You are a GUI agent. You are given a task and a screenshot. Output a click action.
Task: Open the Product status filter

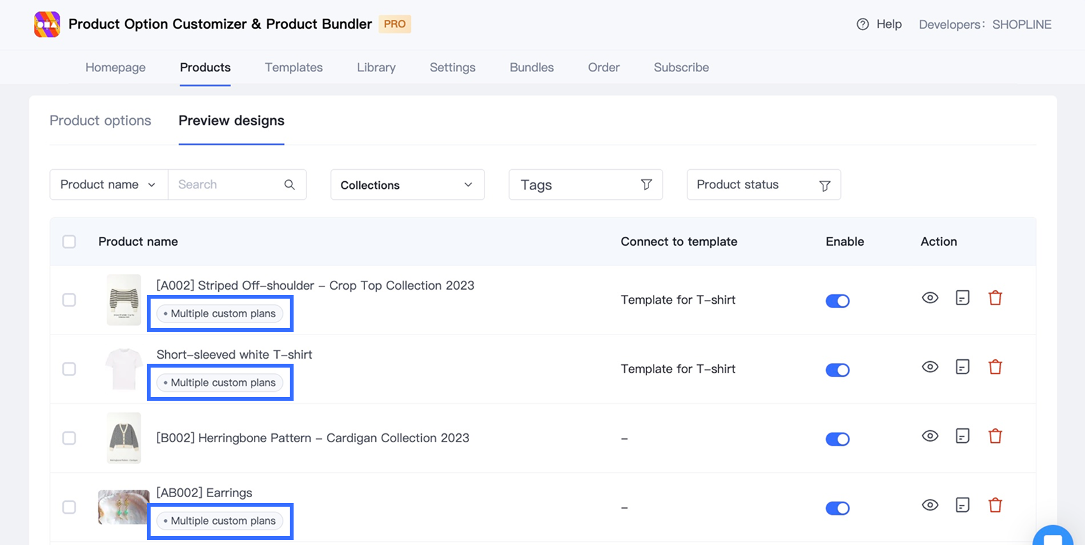point(763,185)
